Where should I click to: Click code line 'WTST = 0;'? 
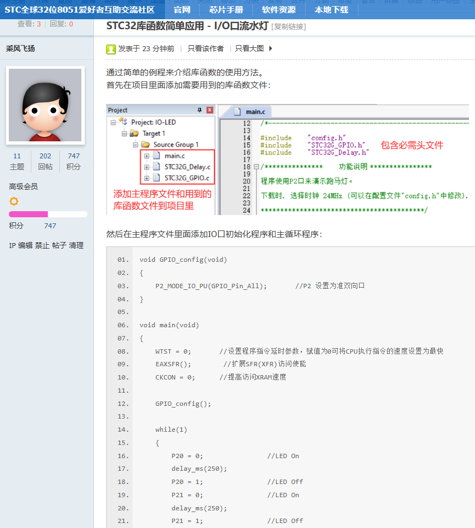[x=173, y=351]
